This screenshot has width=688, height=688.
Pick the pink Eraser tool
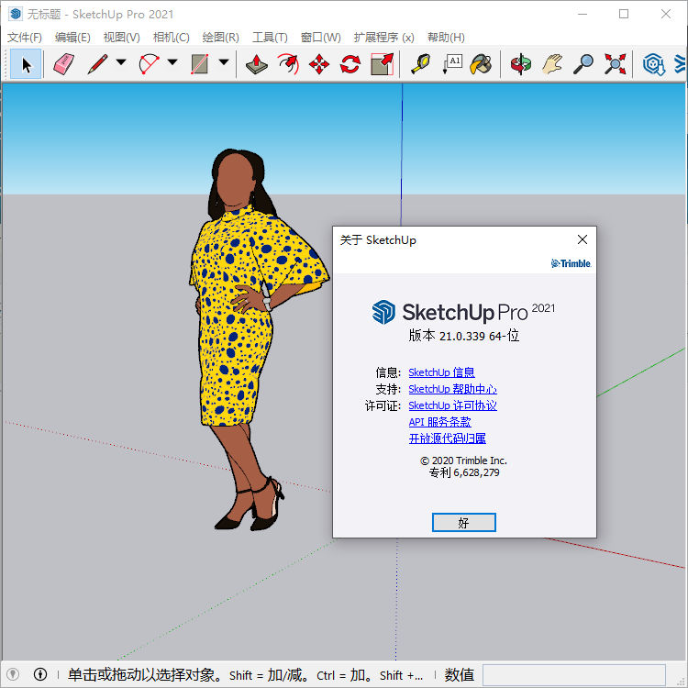point(64,64)
